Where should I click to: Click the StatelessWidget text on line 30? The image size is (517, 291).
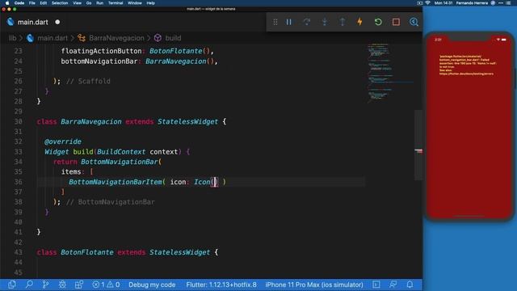[187, 121]
